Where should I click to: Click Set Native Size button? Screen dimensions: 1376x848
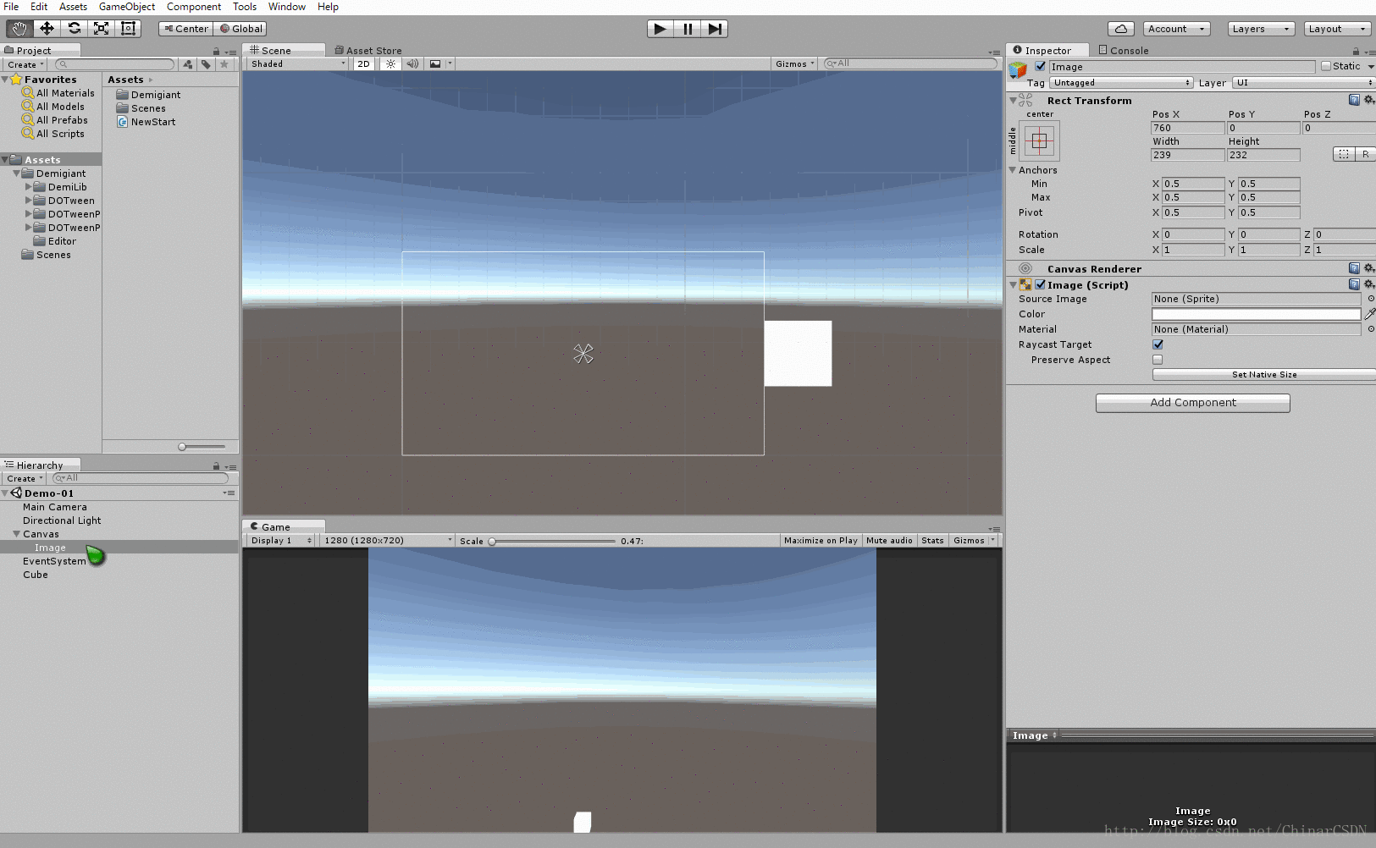click(1264, 374)
